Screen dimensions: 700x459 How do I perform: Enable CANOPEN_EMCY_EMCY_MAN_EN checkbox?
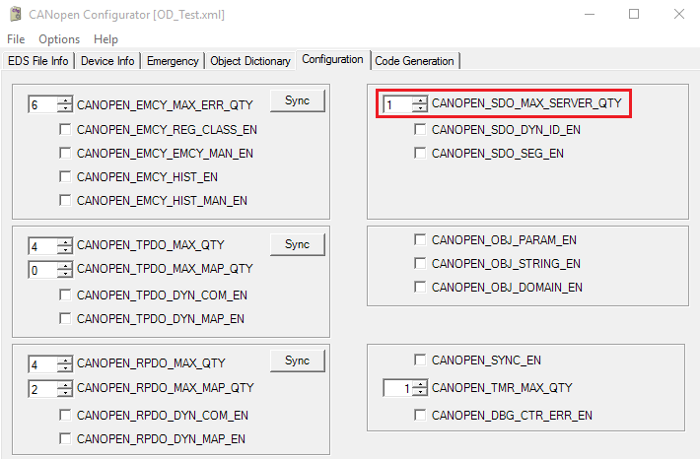point(65,153)
